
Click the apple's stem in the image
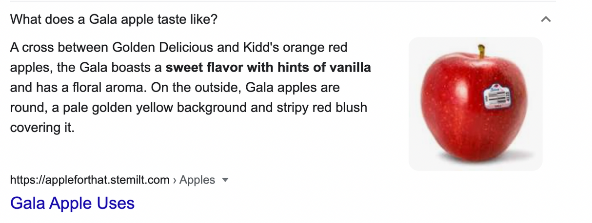tap(481, 51)
